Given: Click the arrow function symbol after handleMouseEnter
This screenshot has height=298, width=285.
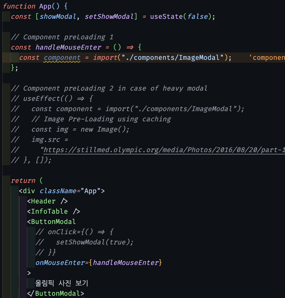Looking at the screenshot, I should [130, 47].
